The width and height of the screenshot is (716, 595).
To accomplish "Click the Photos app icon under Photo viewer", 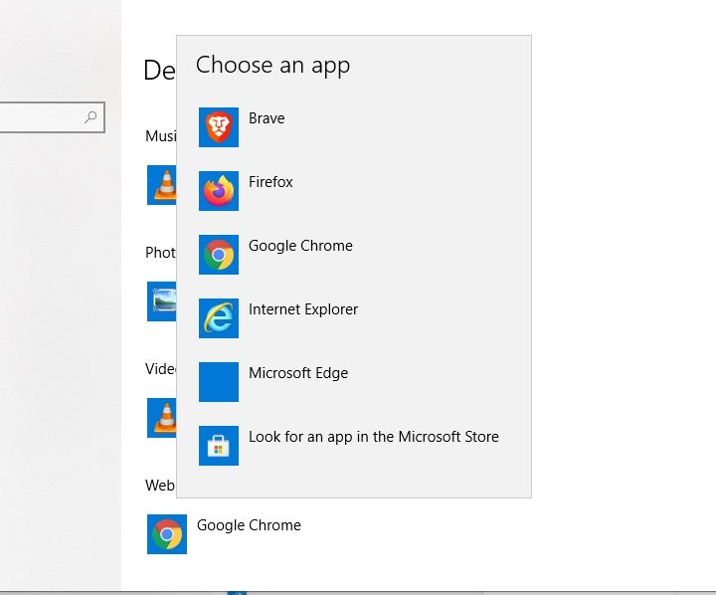I will click(x=162, y=301).
